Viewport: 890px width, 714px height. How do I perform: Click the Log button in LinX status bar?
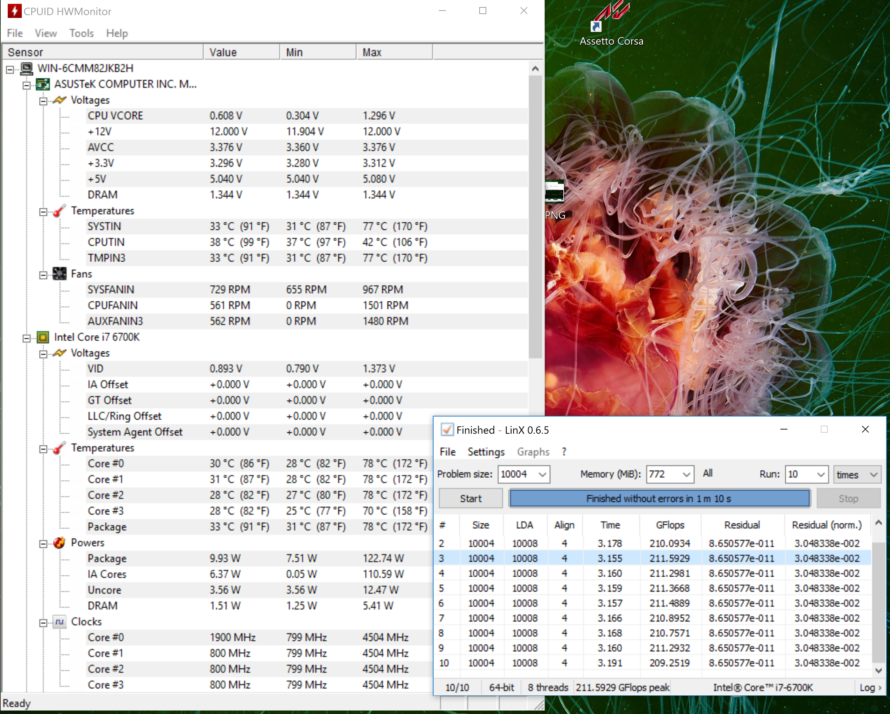870,688
